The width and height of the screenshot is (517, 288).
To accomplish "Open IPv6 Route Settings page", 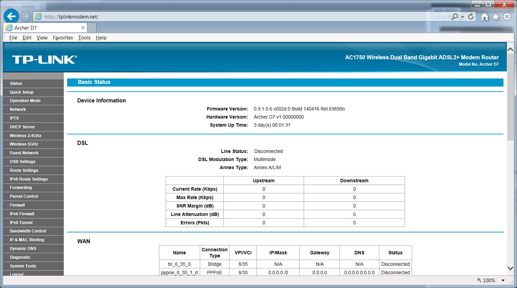I will coord(33,179).
